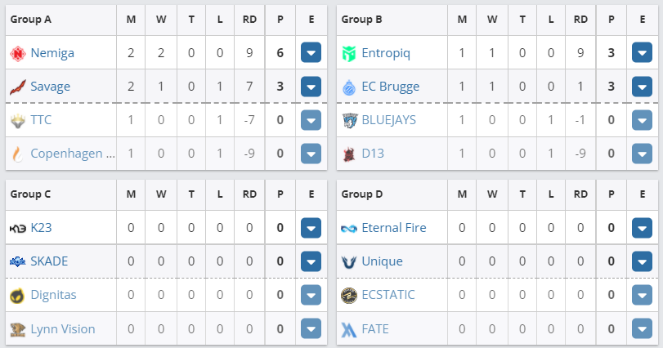Open the TTC team link
Image resolution: width=663 pixels, height=348 pixels.
click(x=42, y=120)
